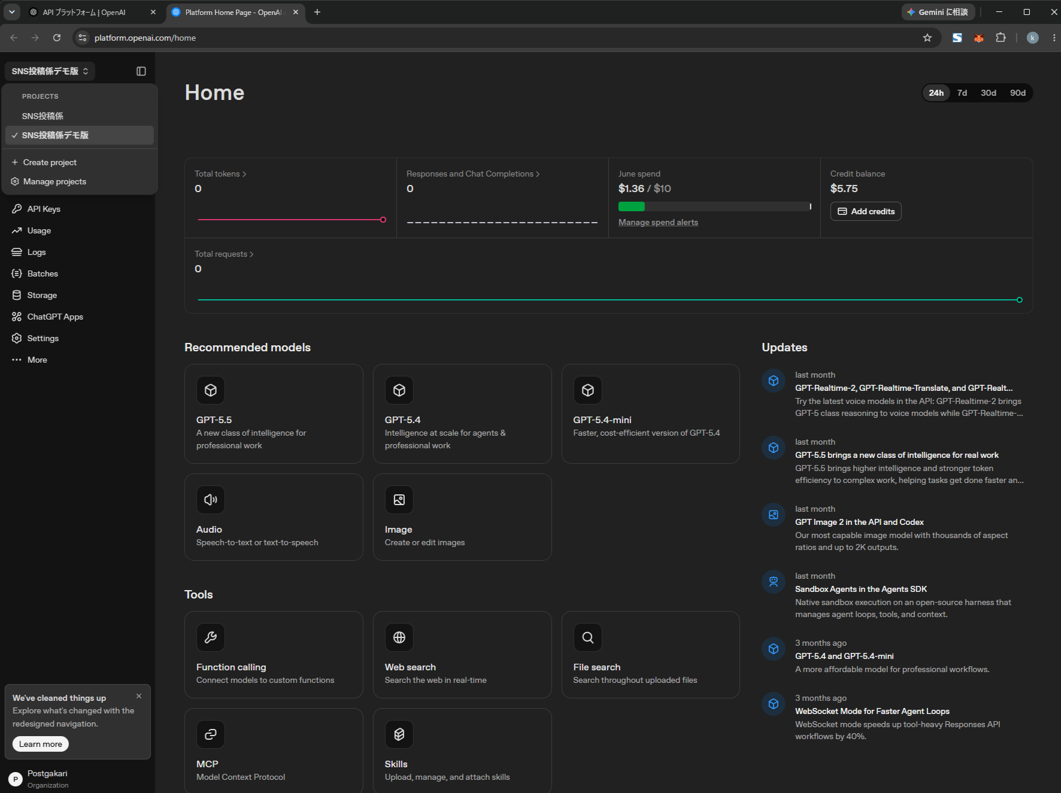The width and height of the screenshot is (1061, 793).
Task: Open the Web search tool card
Action: point(462,655)
